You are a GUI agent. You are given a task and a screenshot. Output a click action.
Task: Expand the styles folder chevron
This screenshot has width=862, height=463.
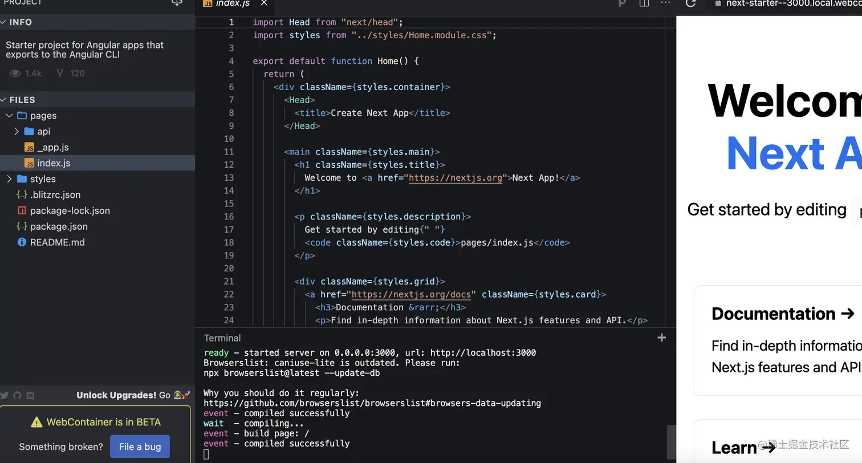point(9,178)
